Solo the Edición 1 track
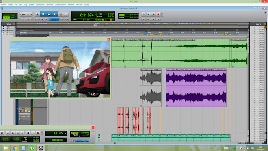The height and width of the screenshot is (151, 268). (x=26, y=111)
